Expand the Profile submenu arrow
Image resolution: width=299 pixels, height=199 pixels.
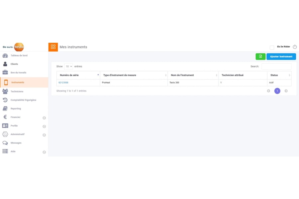44,126
